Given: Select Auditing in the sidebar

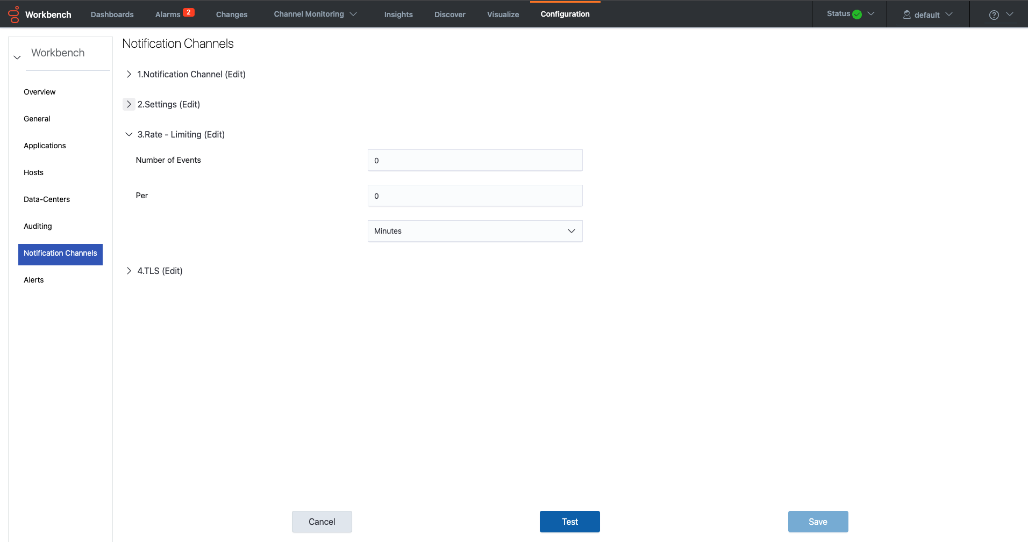Looking at the screenshot, I should tap(38, 226).
